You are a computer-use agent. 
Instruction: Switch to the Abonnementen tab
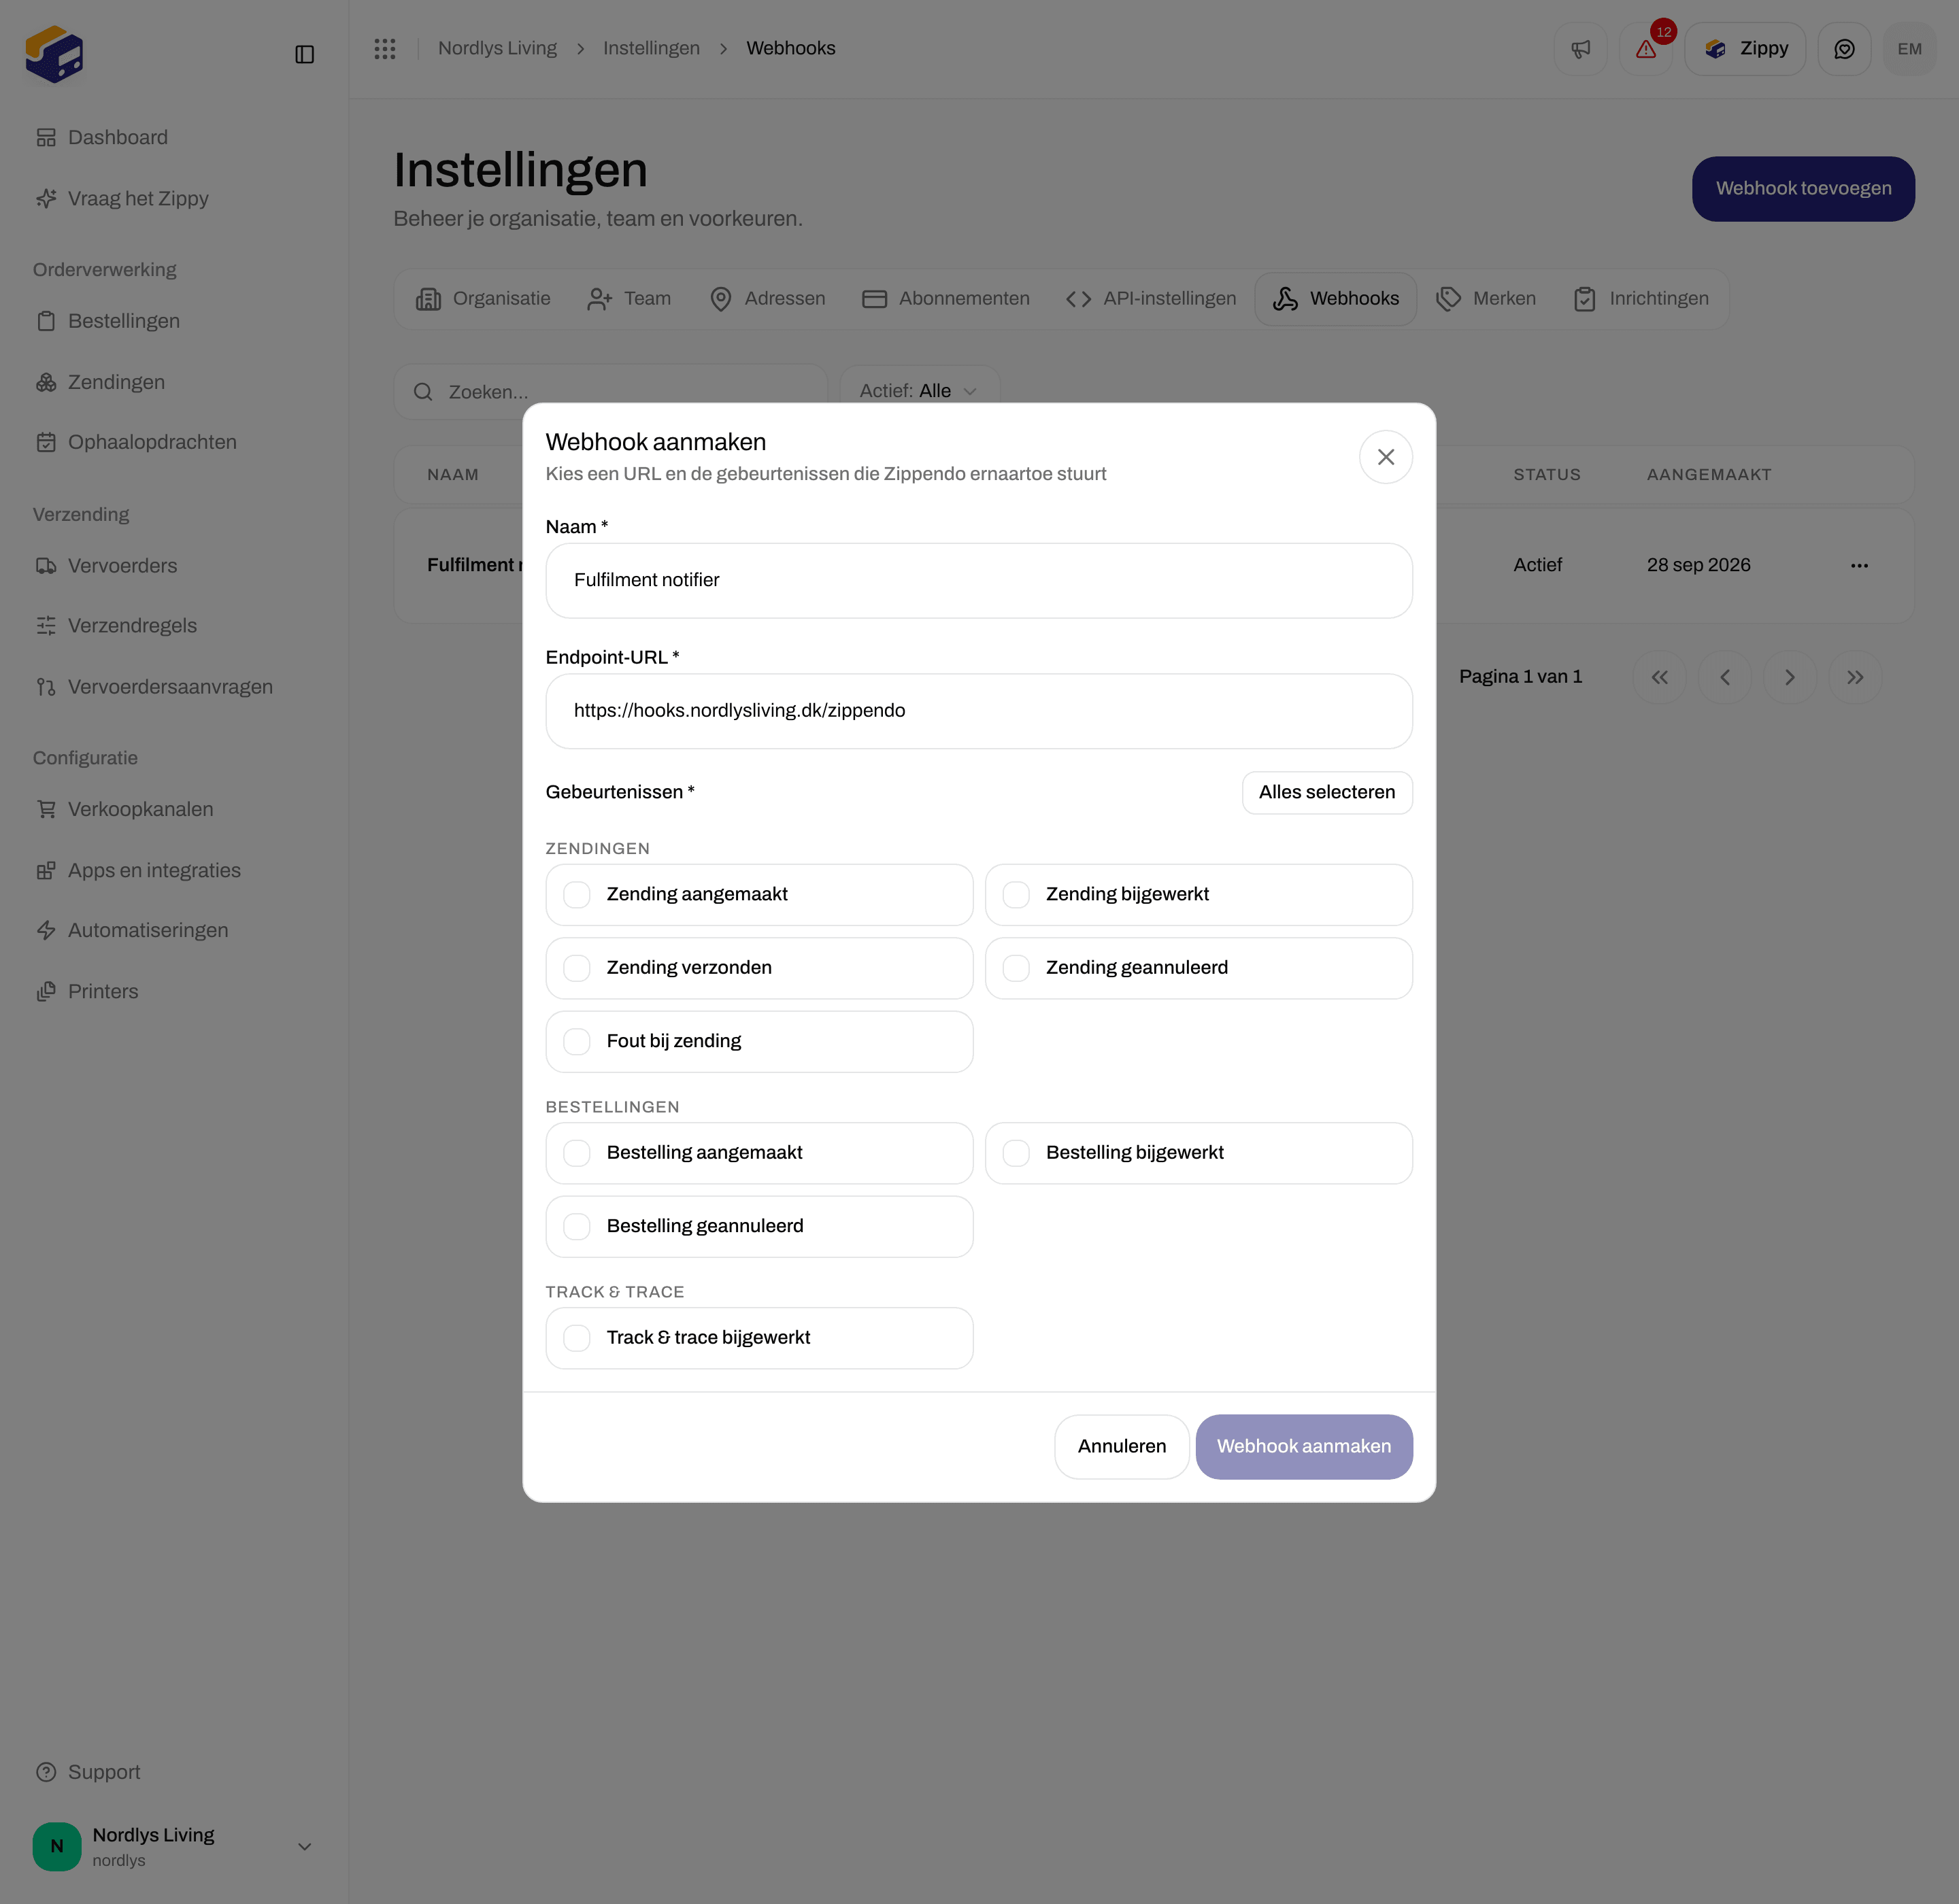coord(945,299)
